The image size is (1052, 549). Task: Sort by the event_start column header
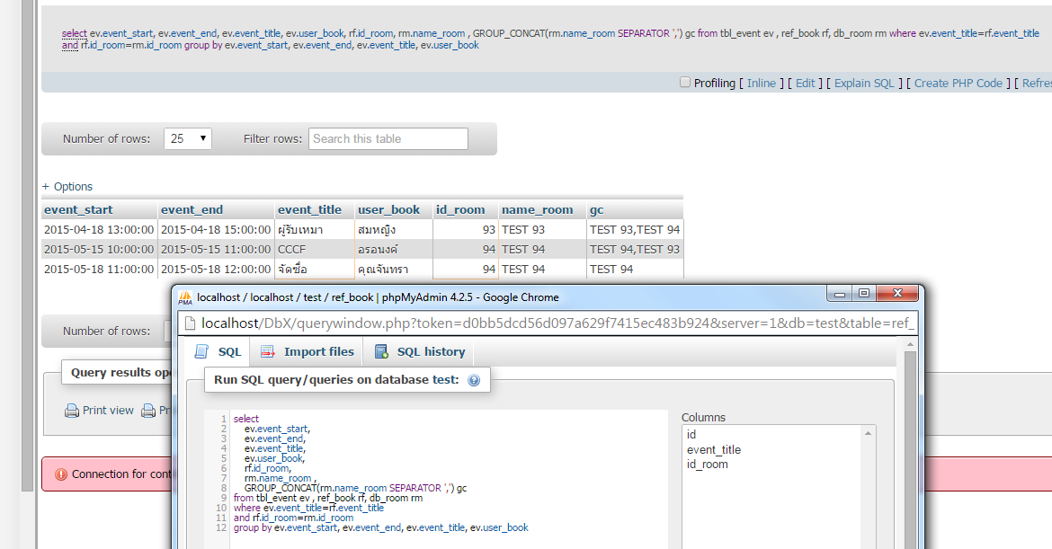(79, 209)
